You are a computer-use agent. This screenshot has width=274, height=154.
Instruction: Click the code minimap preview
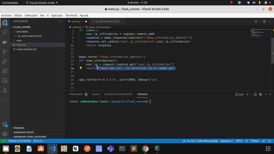coord(261,33)
